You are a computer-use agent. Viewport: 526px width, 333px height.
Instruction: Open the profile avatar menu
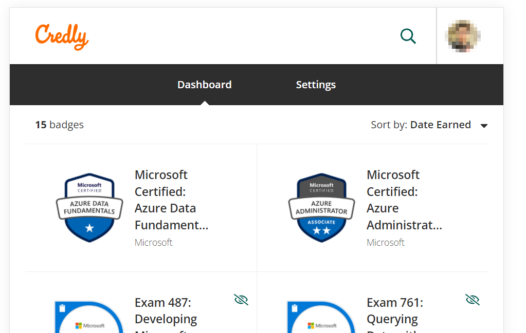coord(463,36)
